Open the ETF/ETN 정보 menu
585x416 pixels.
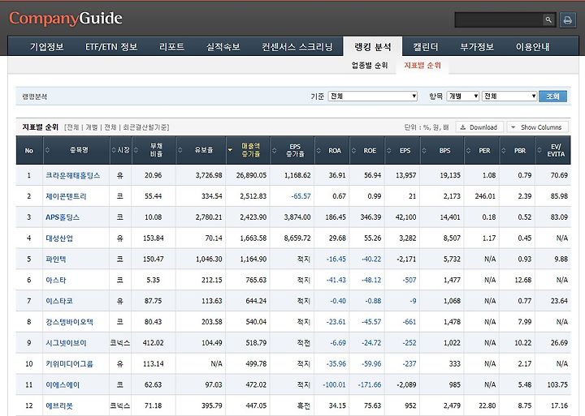tap(111, 47)
